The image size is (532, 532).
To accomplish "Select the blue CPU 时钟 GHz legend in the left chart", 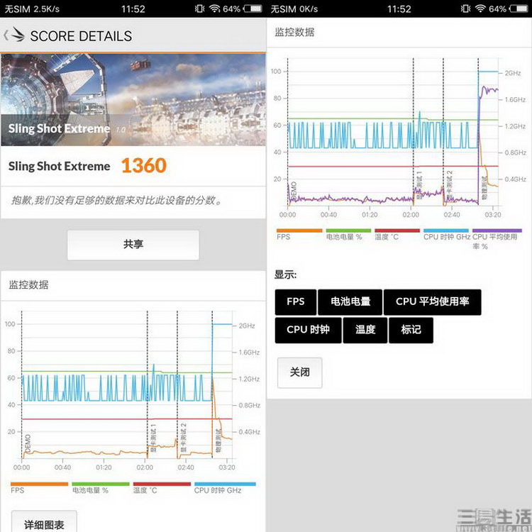I will [225, 488].
